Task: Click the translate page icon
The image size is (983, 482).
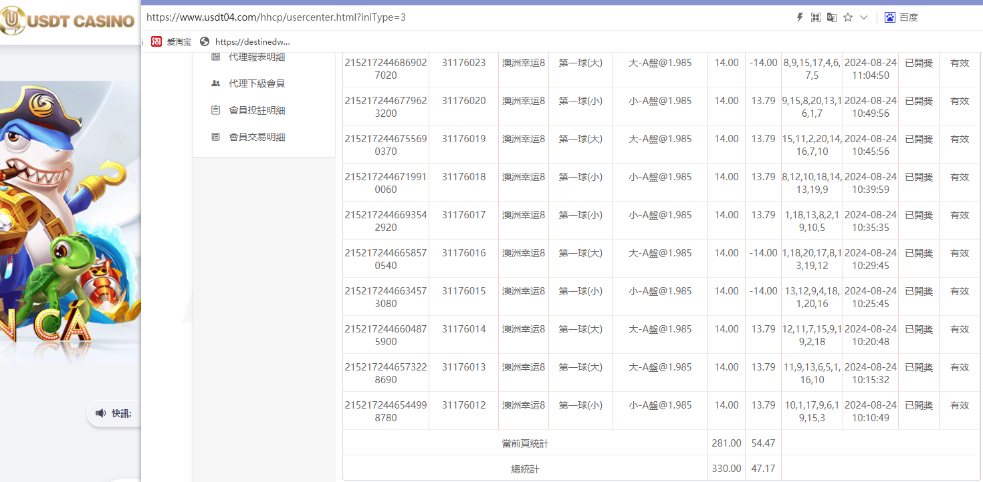Action: pos(831,17)
